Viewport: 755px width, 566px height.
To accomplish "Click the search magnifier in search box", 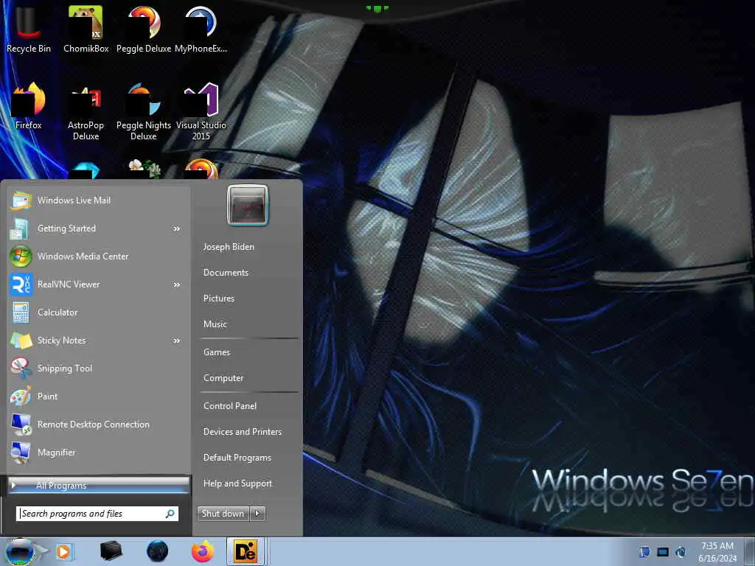I will click(x=170, y=514).
